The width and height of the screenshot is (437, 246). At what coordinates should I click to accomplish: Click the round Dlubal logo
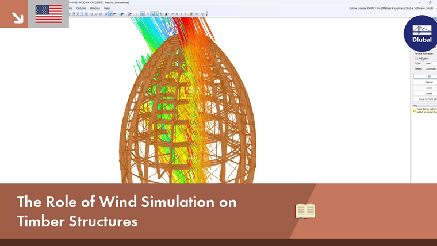(x=421, y=33)
